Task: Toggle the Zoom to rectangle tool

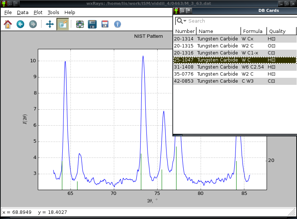Action: (62, 24)
